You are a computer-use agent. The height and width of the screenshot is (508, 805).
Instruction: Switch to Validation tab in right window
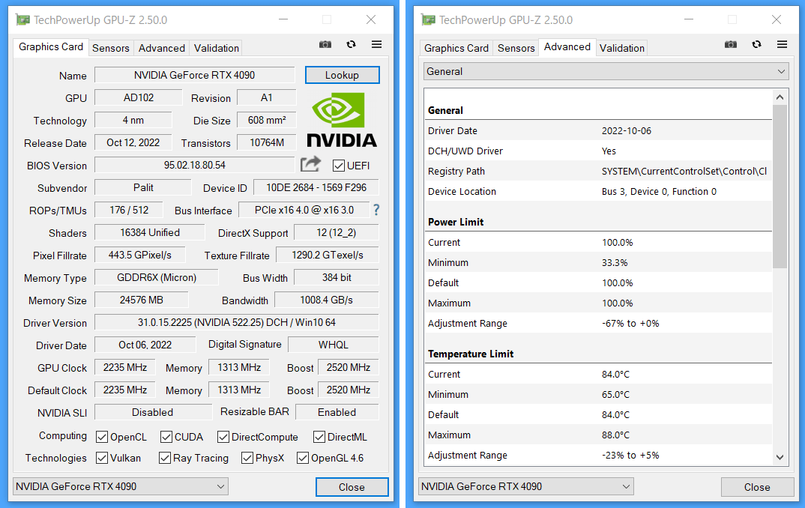click(x=621, y=48)
